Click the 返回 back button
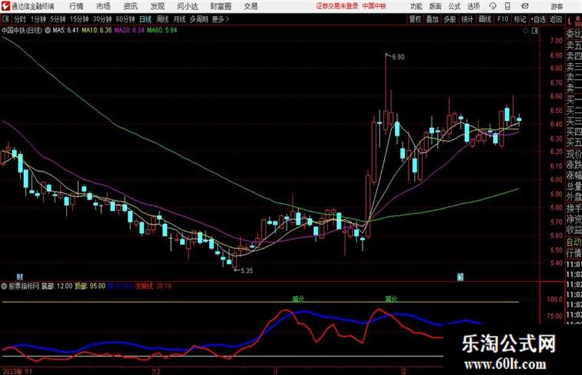Viewport: 582px width, 375px height. click(556, 19)
